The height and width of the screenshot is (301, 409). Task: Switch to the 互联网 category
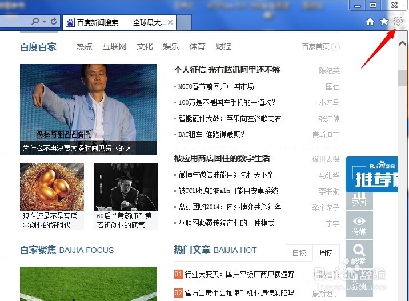pyautogui.click(x=114, y=46)
